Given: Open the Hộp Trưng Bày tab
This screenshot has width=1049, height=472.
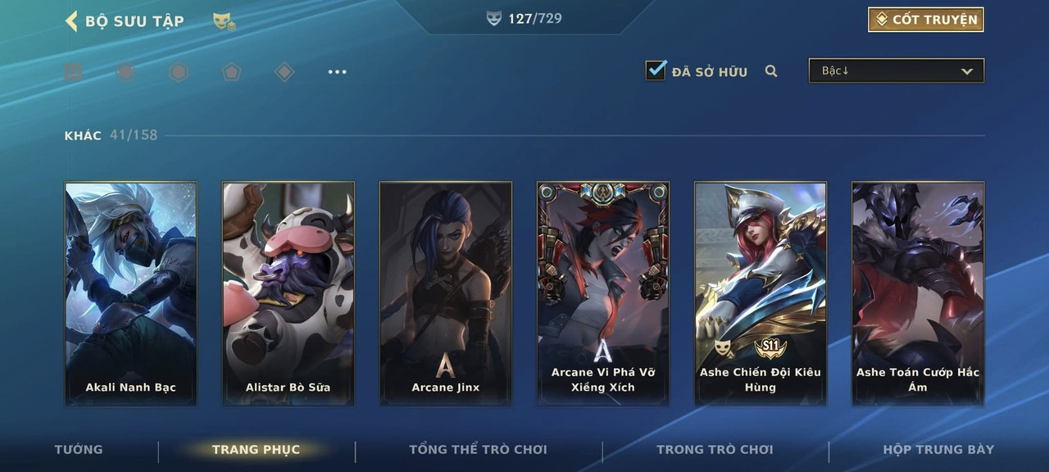Looking at the screenshot, I should click(x=938, y=449).
